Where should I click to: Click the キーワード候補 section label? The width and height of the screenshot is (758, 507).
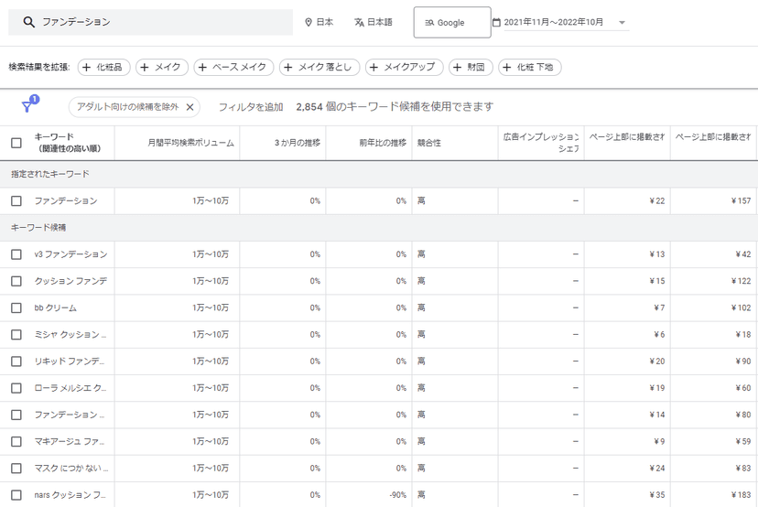[x=38, y=228]
